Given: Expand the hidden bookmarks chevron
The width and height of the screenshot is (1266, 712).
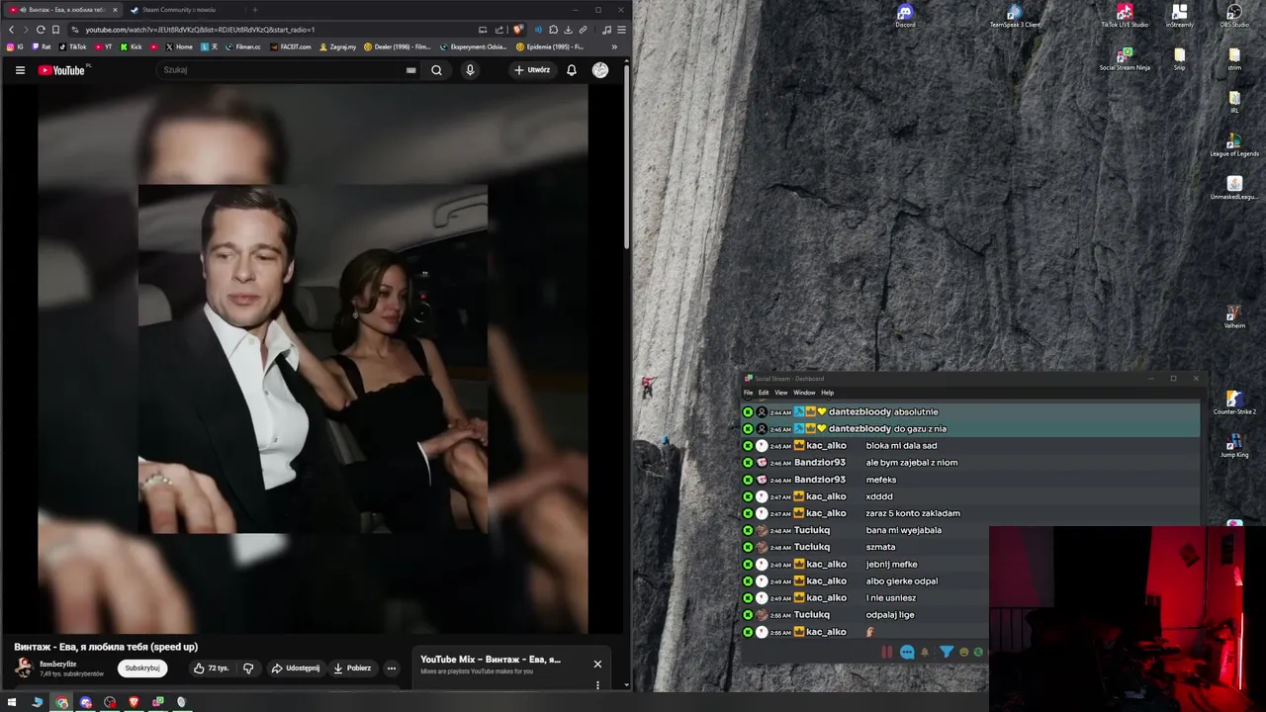Looking at the screenshot, I should click(614, 46).
